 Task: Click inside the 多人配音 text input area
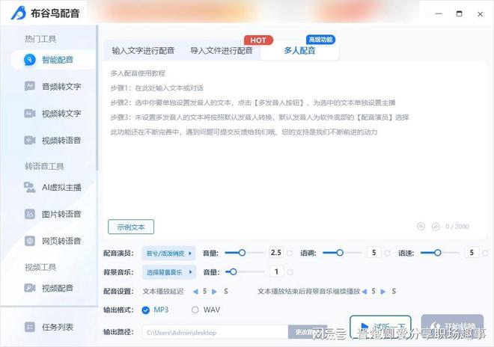294,150
